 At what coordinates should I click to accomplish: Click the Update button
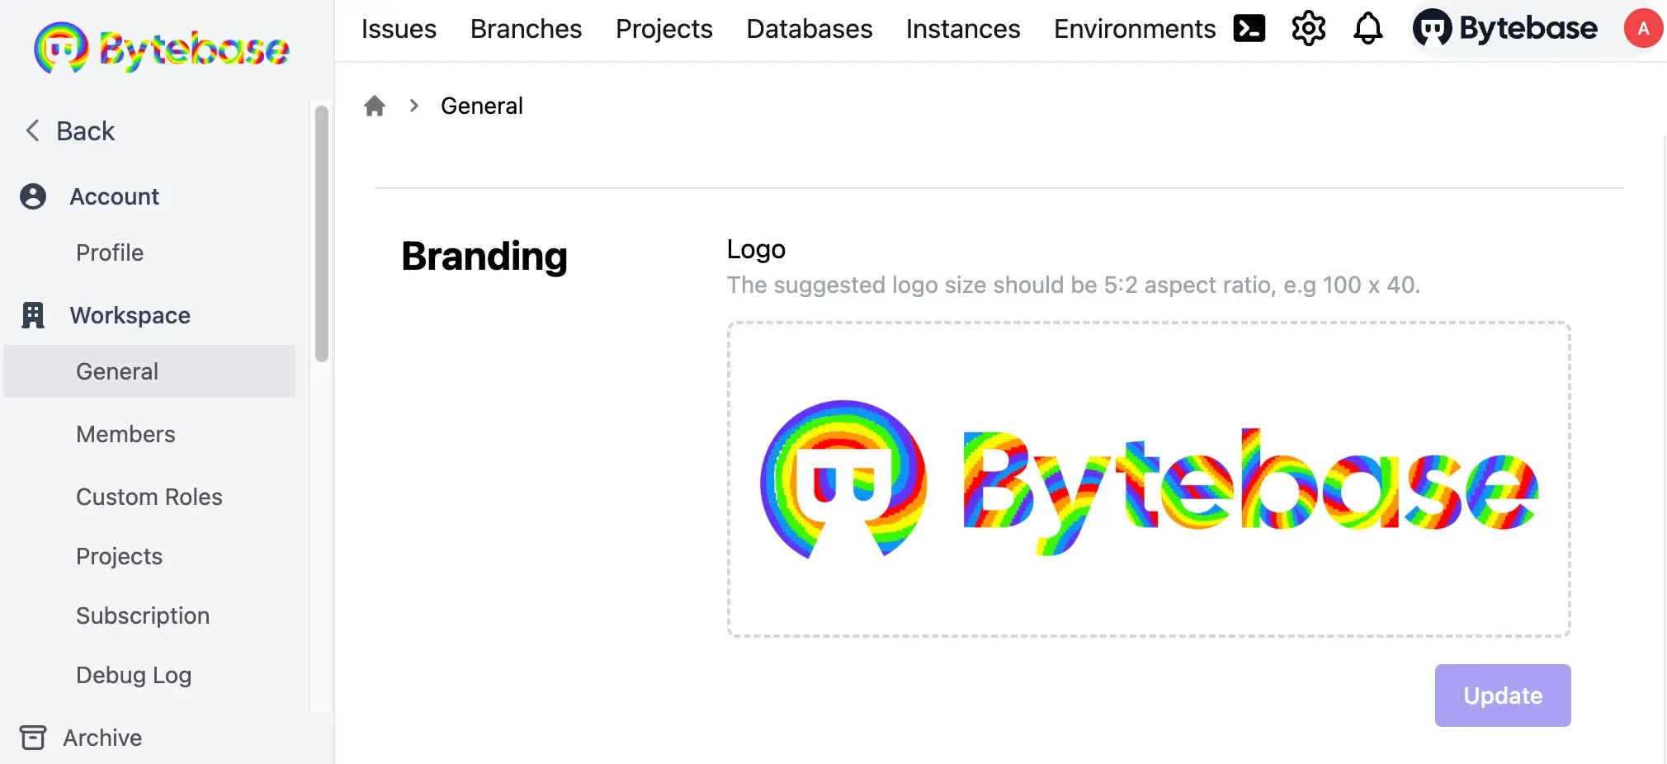1502,696
